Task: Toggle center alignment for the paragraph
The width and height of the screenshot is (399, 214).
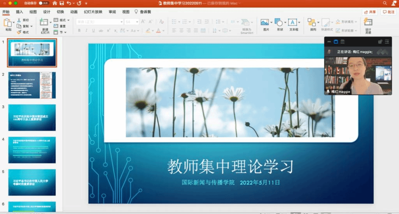Action: click(182, 30)
